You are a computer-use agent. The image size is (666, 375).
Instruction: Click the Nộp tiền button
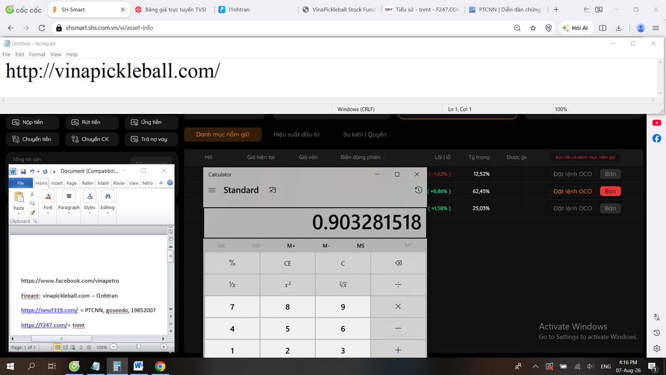(32, 122)
